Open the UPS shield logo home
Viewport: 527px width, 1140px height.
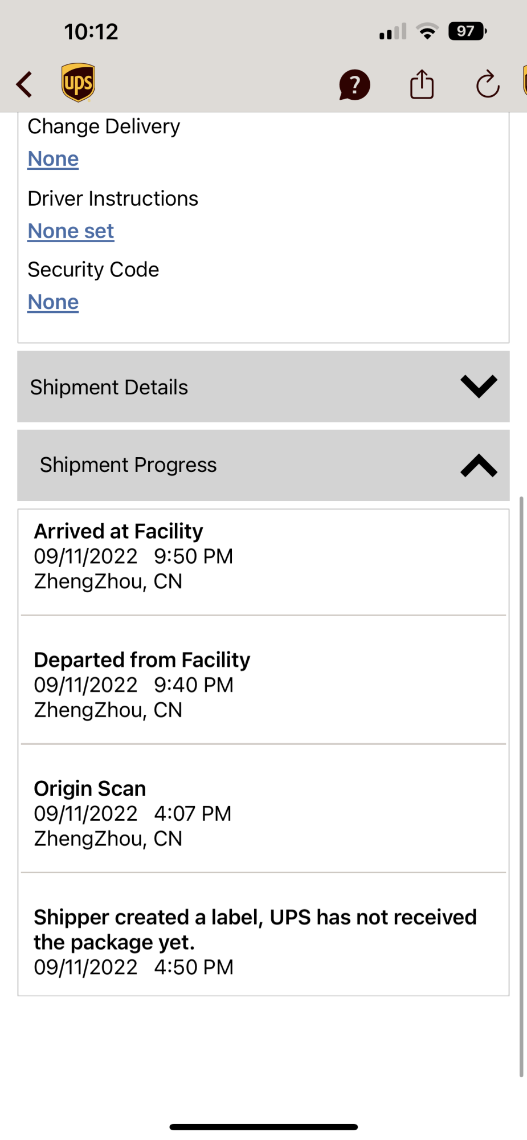click(x=78, y=83)
